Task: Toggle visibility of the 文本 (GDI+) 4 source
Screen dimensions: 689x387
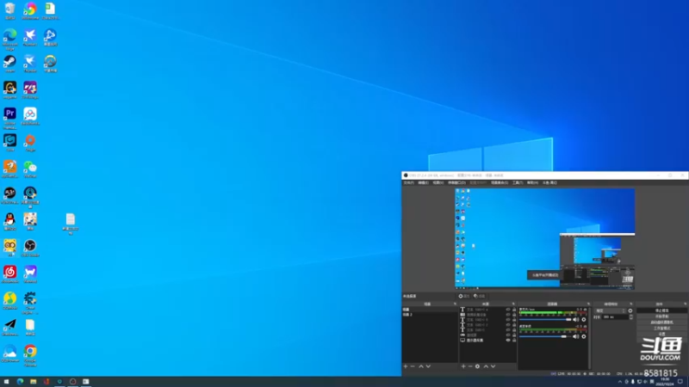Action: point(508,310)
